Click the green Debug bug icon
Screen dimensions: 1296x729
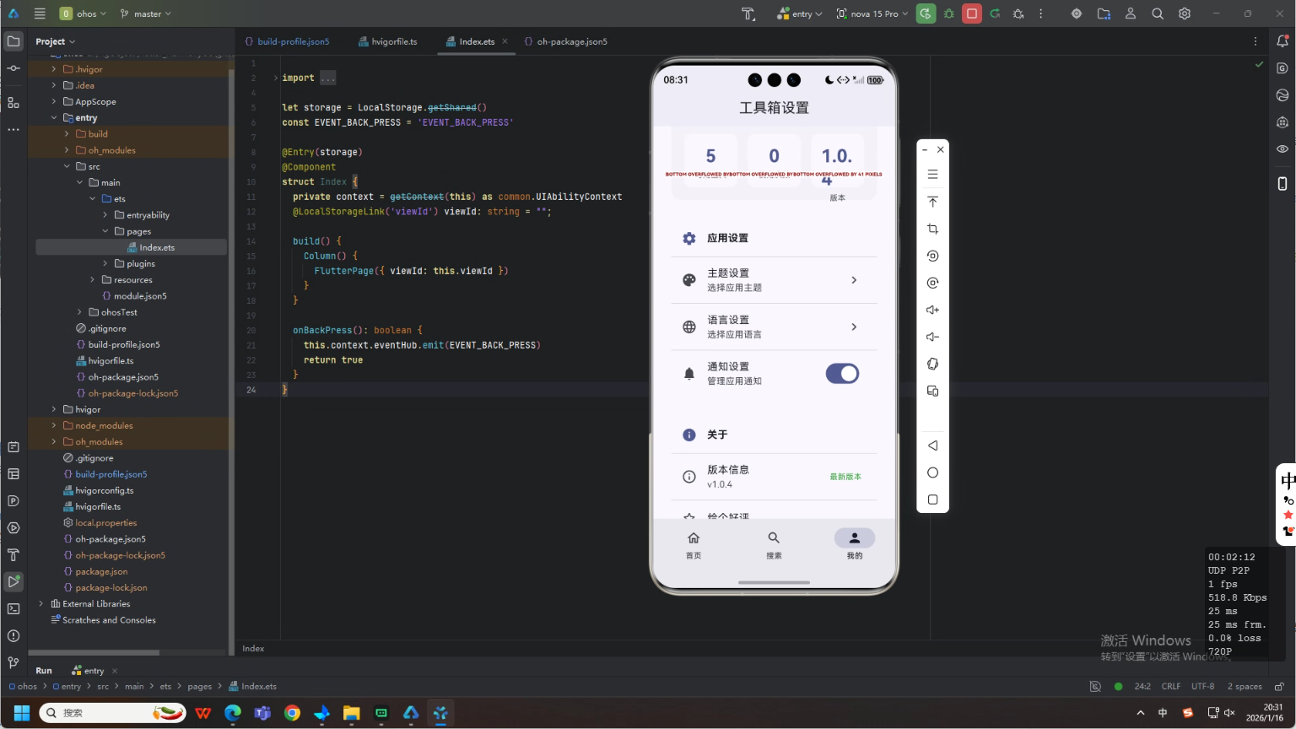(949, 13)
